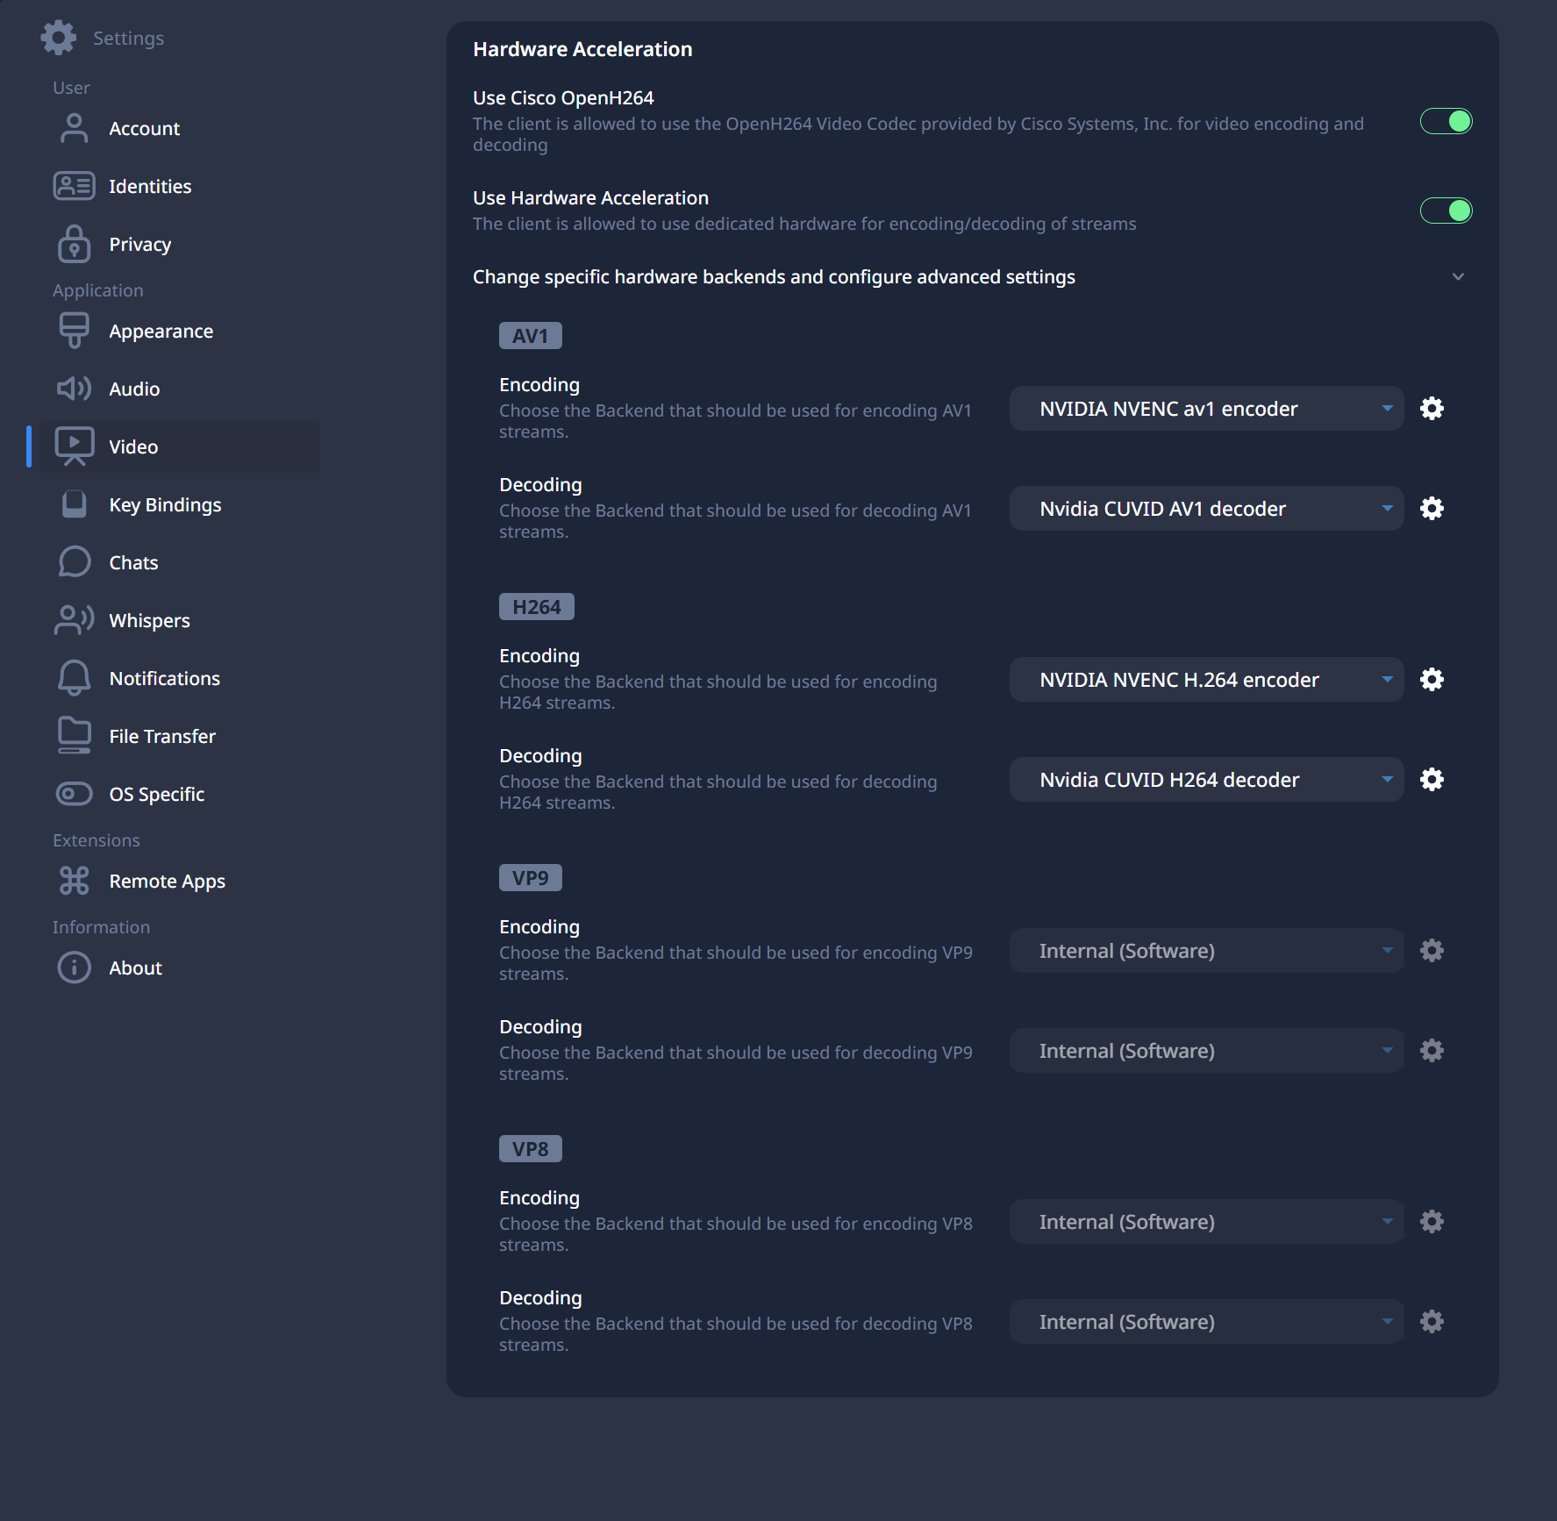Click gear icon beside Nvidia CUVID AV1 decoder
Image resolution: width=1557 pixels, height=1521 pixels.
(1432, 509)
